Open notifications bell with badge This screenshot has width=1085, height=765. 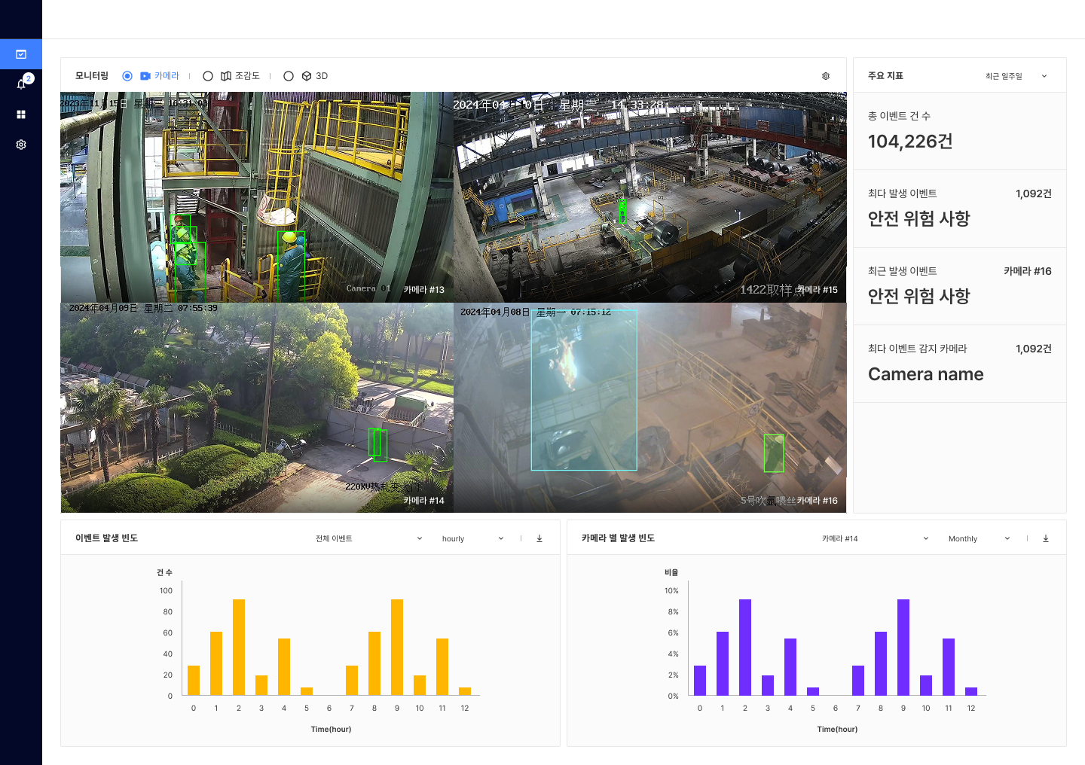(x=21, y=84)
